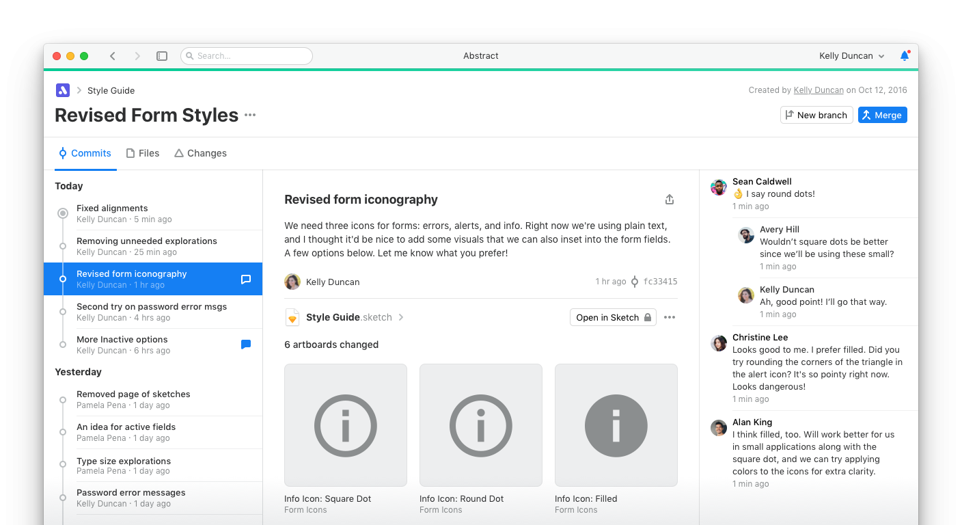The height and width of the screenshot is (525, 962).
Task: Click the blue Merge button
Action: [882, 115]
